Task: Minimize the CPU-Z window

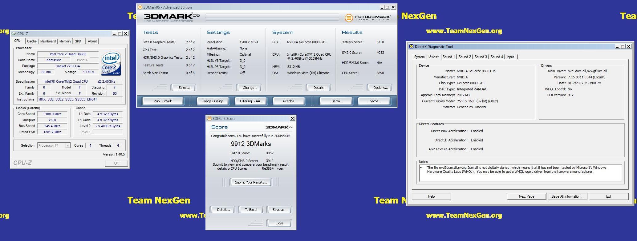Action: (115, 34)
